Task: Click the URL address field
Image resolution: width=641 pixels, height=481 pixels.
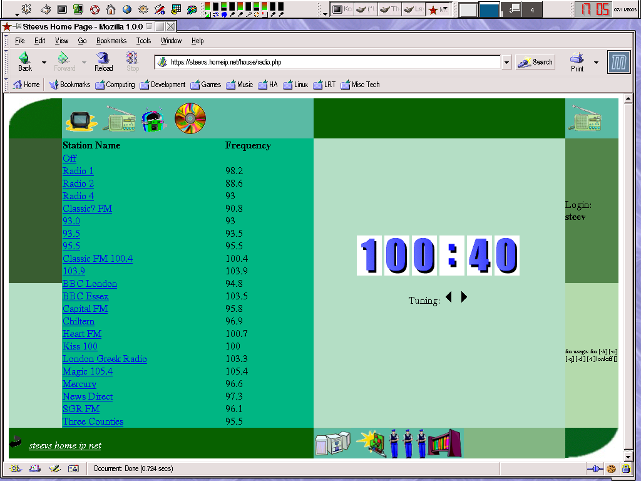Action: click(332, 62)
